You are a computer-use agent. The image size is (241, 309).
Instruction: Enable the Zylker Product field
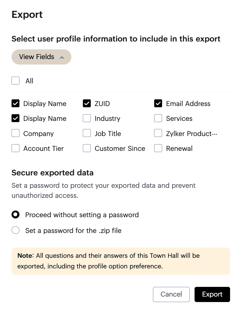pos(158,133)
